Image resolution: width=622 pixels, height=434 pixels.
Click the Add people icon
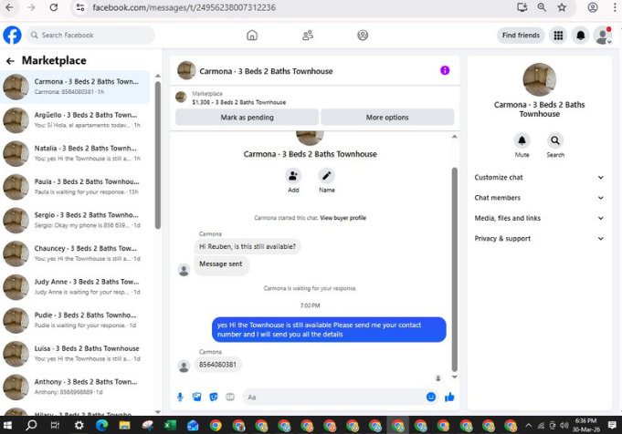click(293, 176)
